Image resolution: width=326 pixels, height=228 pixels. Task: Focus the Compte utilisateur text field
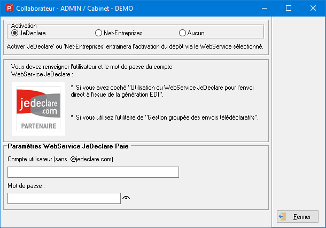(93, 172)
